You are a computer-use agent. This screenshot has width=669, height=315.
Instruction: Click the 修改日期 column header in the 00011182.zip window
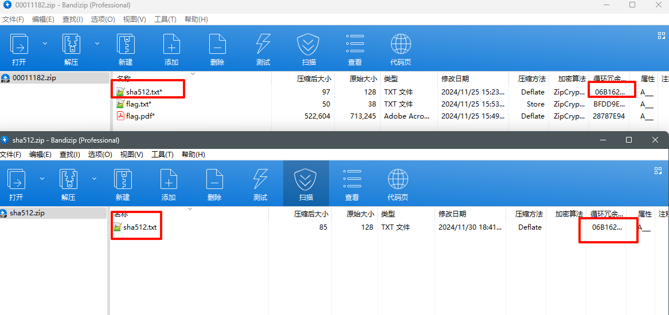coord(455,79)
